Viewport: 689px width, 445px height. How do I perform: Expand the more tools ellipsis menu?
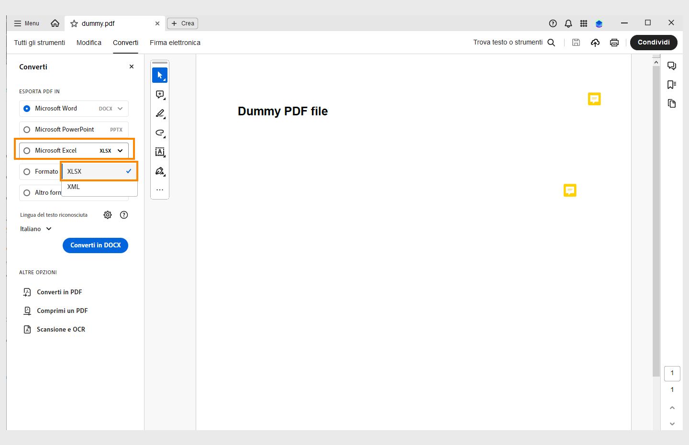(160, 189)
